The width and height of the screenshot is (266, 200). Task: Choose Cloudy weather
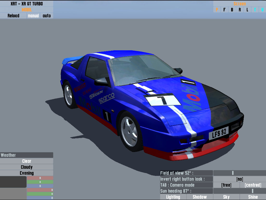pos(27,167)
